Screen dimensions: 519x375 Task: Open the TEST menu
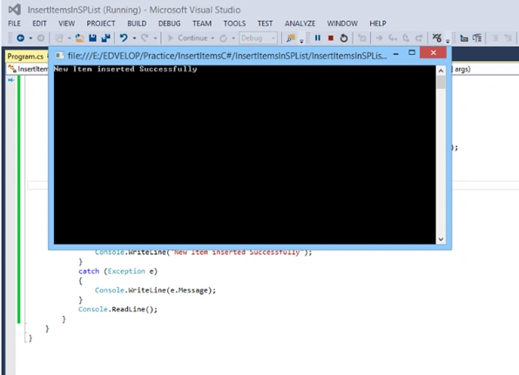[x=265, y=23]
